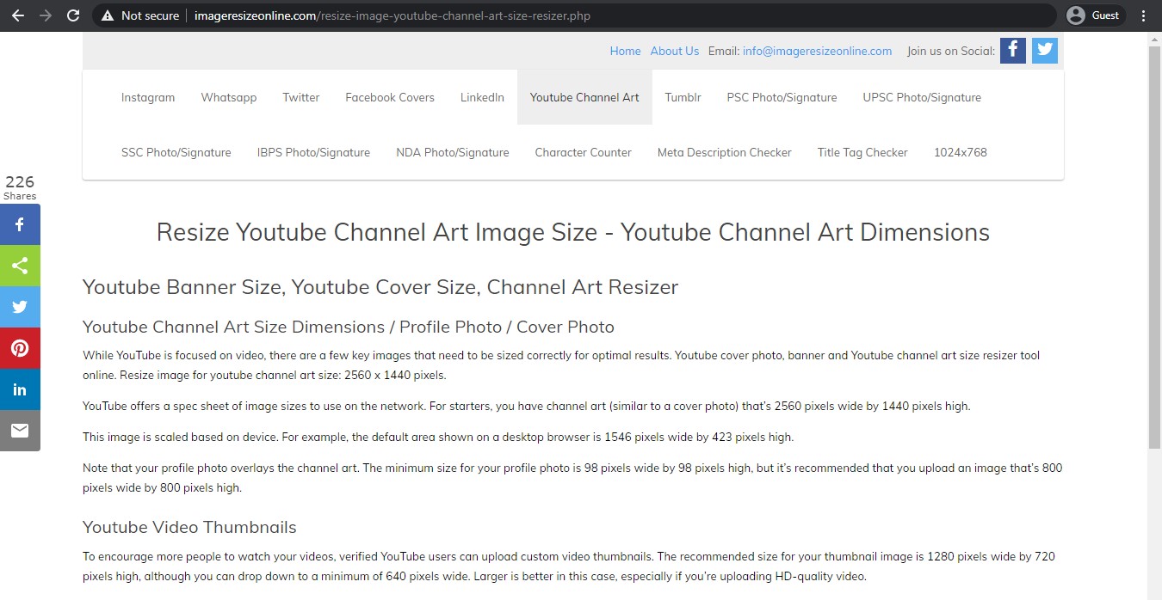Select the Facebook Covers tab
The height and width of the screenshot is (600, 1162).
point(390,97)
